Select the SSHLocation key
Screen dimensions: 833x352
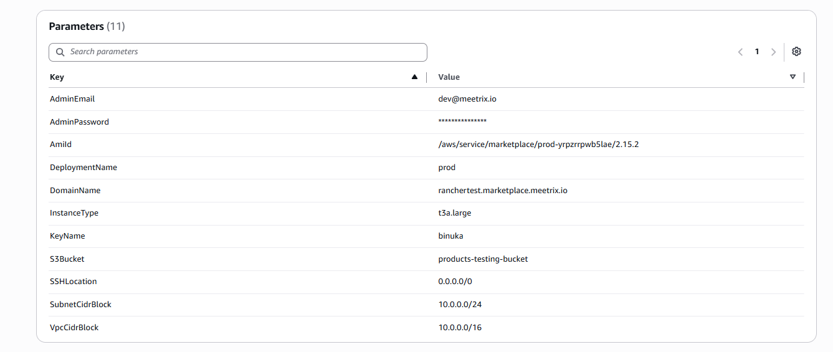click(x=74, y=282)
